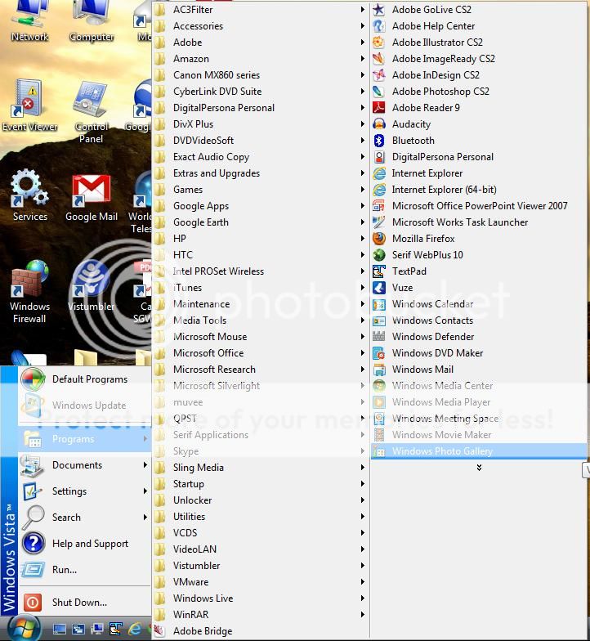Expand the Settings submenu arrow
Screen dimensions: 590x641
point(145,491)
